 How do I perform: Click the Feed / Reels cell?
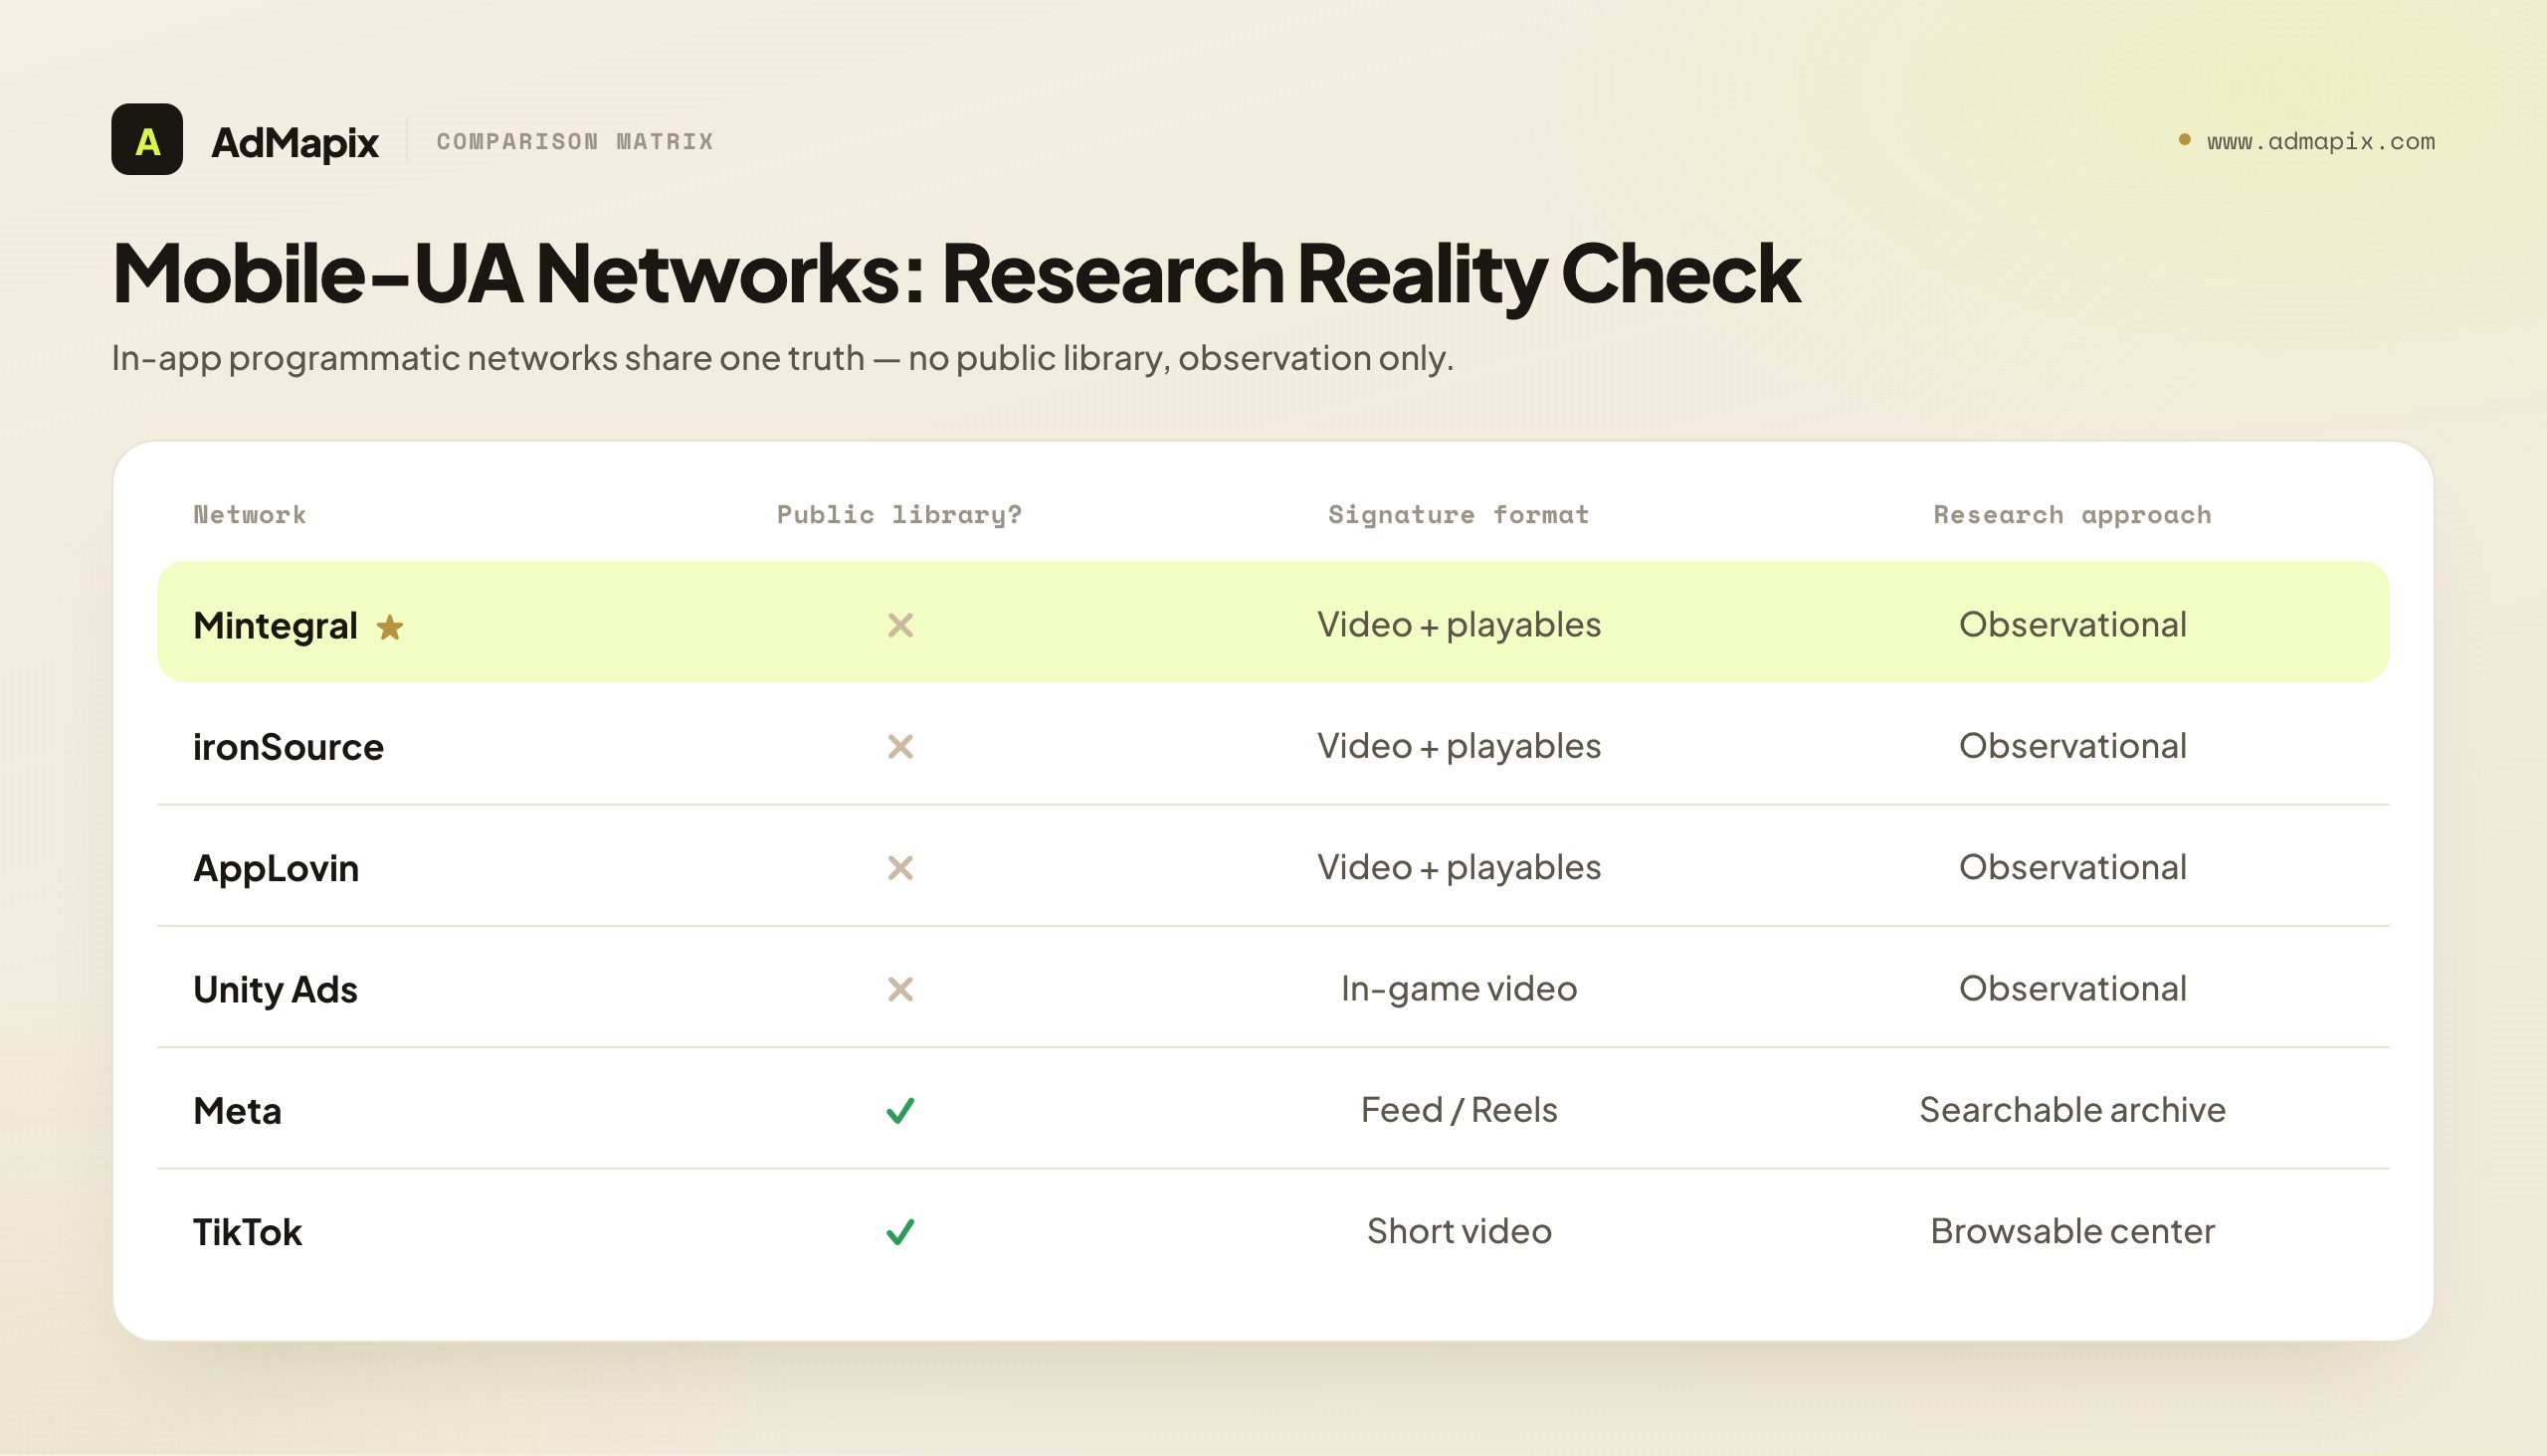1459,1110
